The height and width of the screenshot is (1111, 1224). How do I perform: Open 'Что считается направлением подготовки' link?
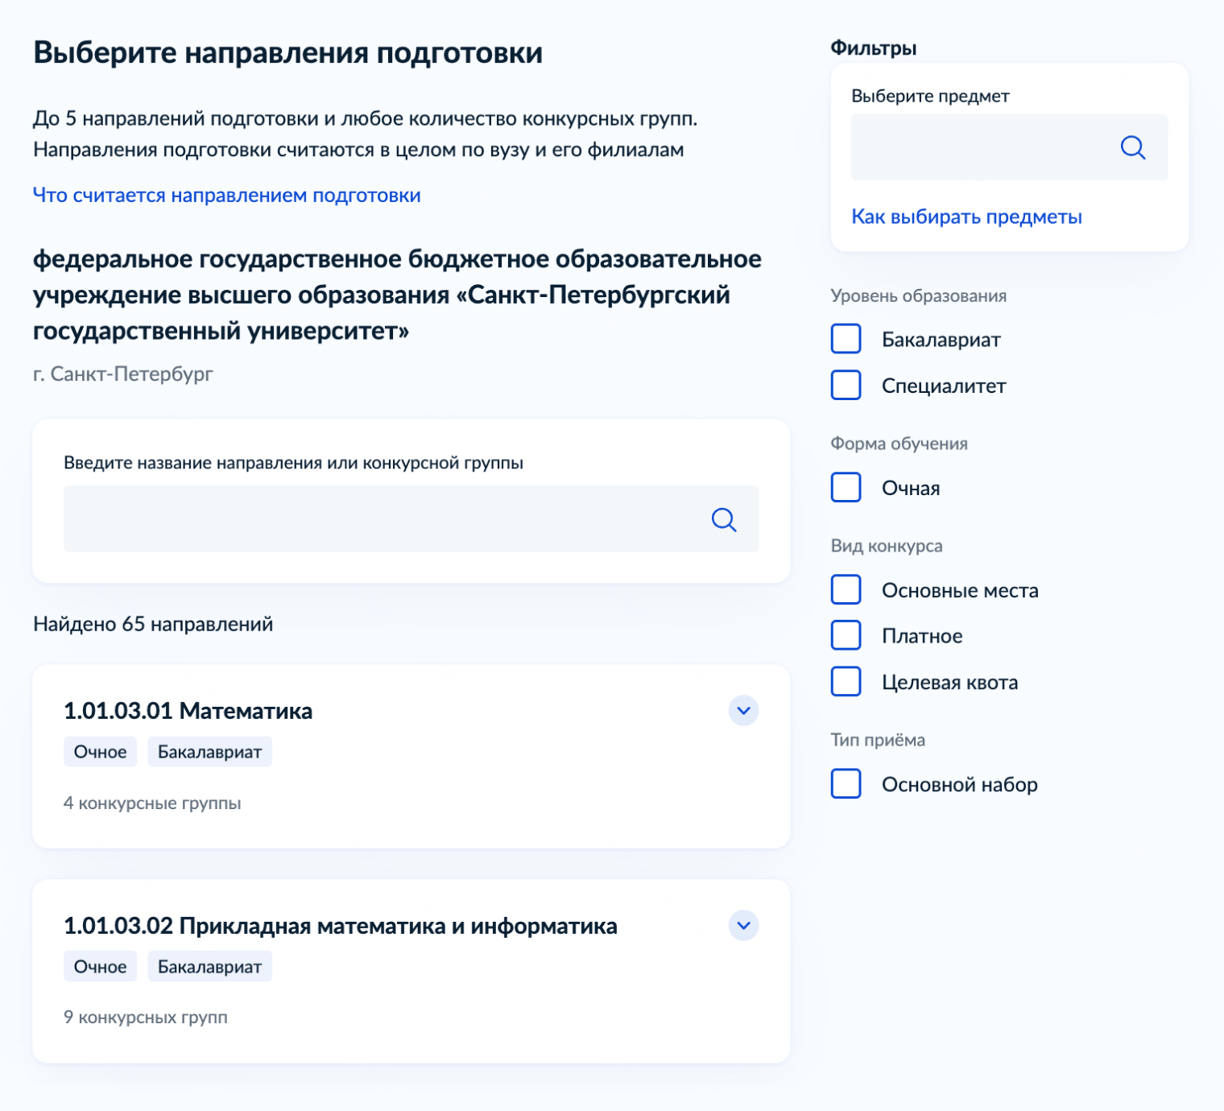226,195
